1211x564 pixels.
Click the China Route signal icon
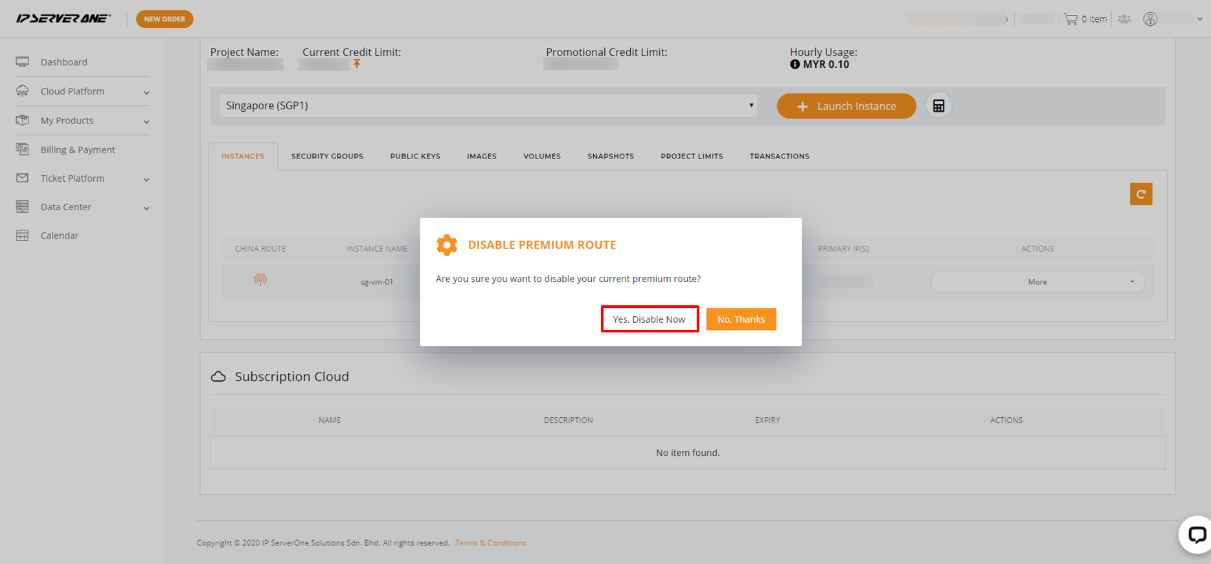260,279
